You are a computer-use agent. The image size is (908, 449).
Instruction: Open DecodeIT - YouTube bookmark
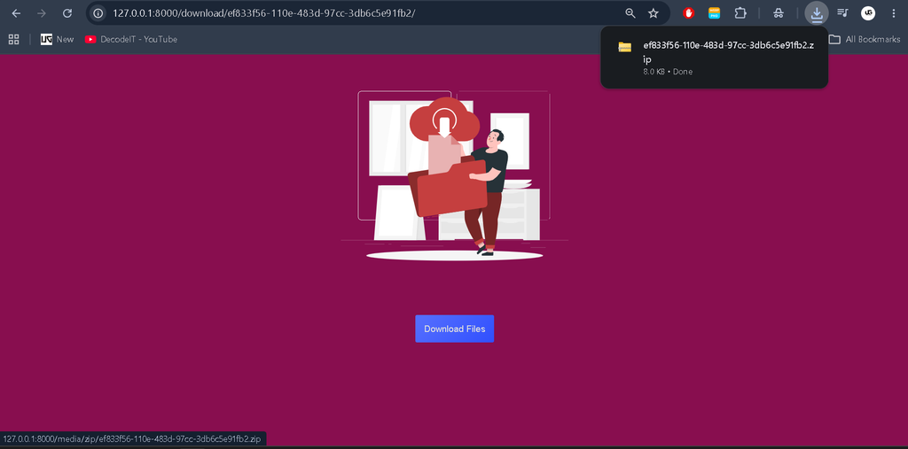click(x=131, y=39)
